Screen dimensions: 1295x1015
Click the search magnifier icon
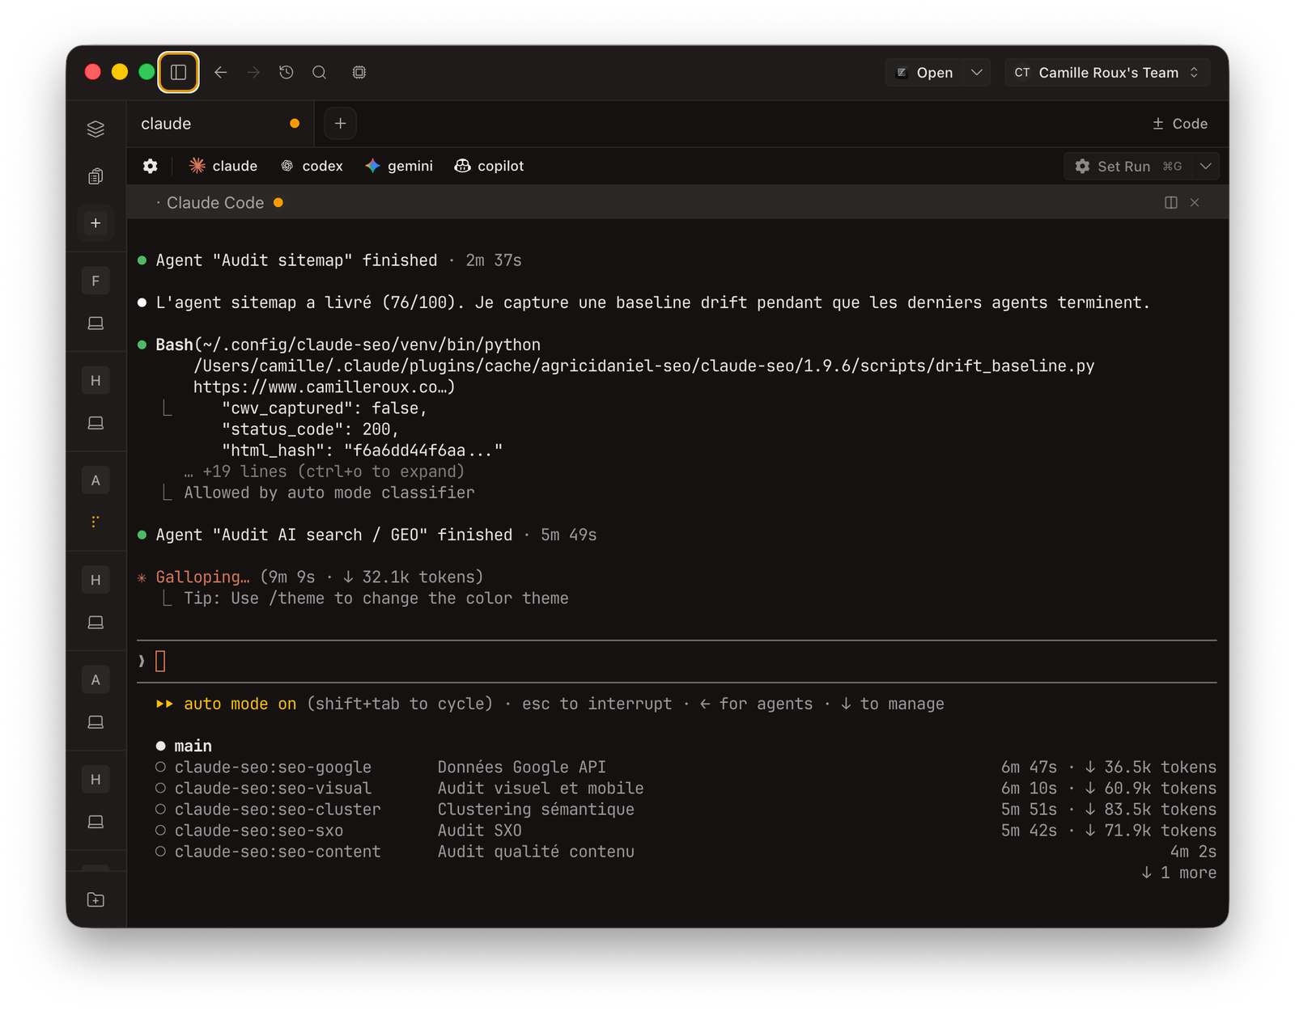(x=320, y=72)
